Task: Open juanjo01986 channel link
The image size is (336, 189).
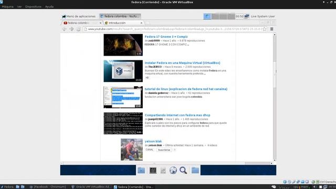Action: (155, 119)
